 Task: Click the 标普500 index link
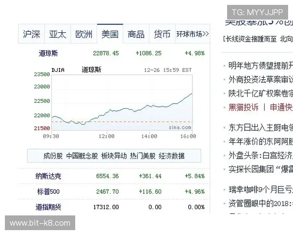point(48,192)
